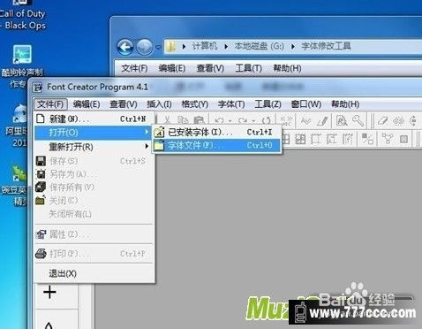Open the 字体(T) menu
The width and height of the screenshot is (422, 329).
coord(231,104)
